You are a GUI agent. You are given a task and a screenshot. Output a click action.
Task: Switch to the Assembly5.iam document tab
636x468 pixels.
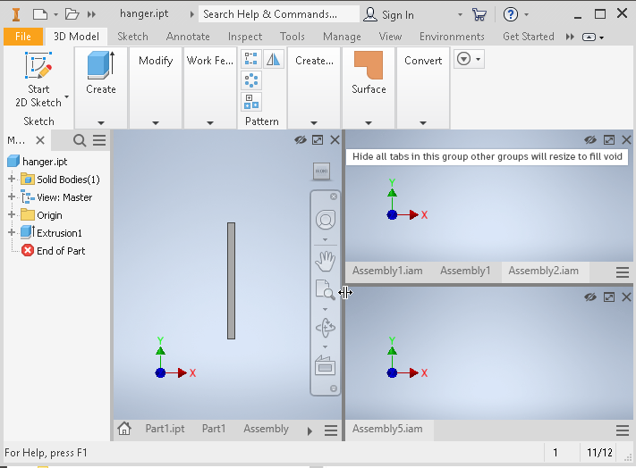point(387,429)
